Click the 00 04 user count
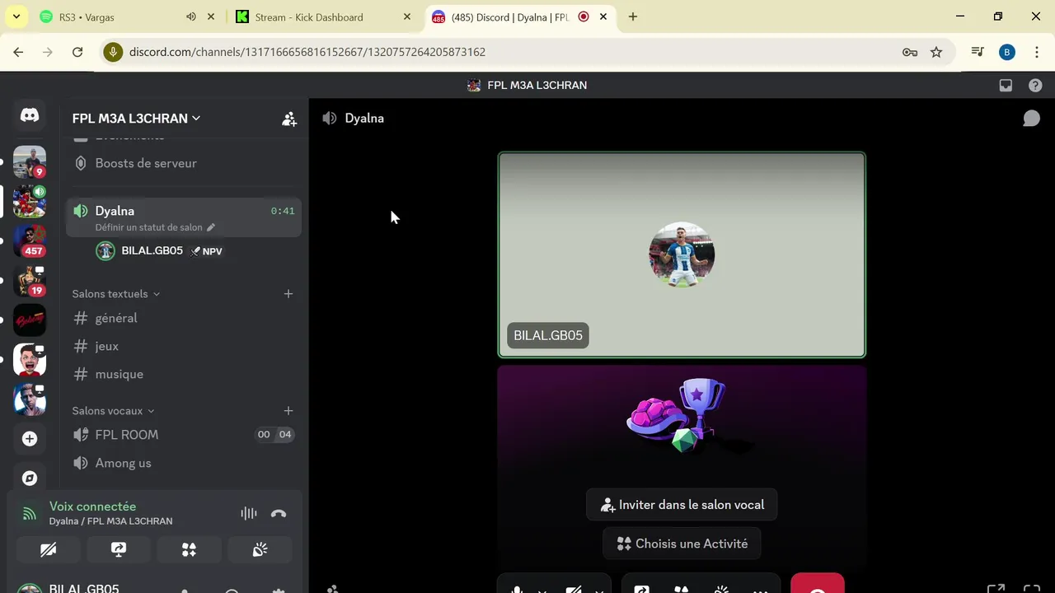The width and height of the screenshot is (1055, 593). tap(274, 435)
